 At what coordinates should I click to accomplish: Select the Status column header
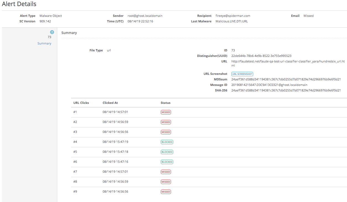[x=165, y=103]
